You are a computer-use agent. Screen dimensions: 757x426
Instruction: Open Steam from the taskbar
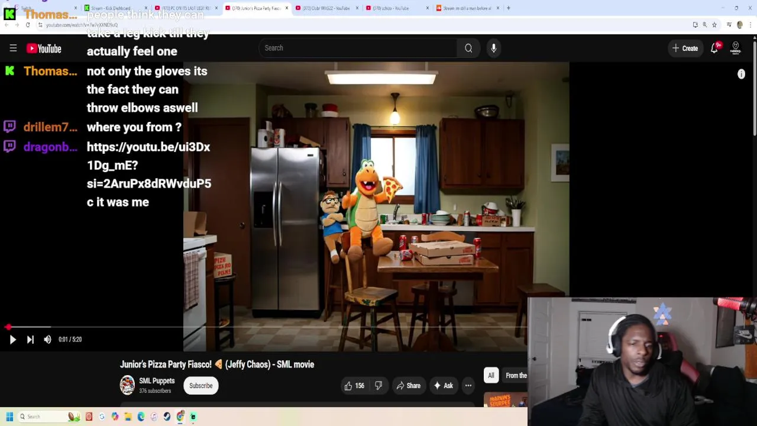click(x=167, y=417)
